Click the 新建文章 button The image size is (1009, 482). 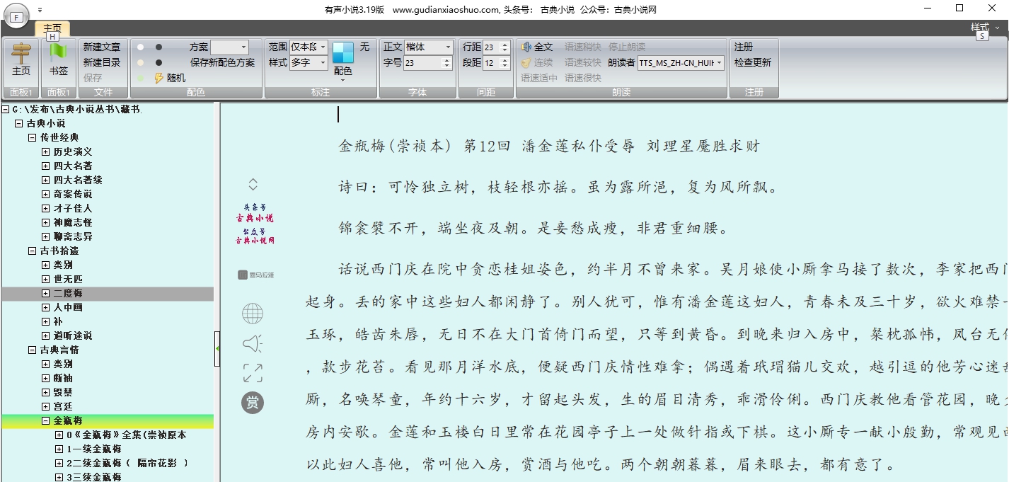click(x=103, y=47)
